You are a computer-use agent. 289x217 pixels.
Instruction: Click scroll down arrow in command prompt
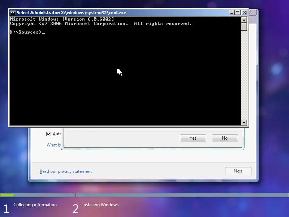244,122
